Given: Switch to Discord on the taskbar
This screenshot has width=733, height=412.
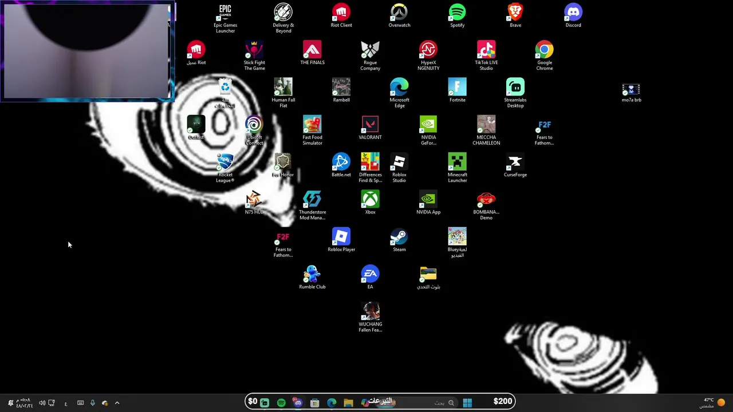Looking at the screenshot, I should coord(298,403).
